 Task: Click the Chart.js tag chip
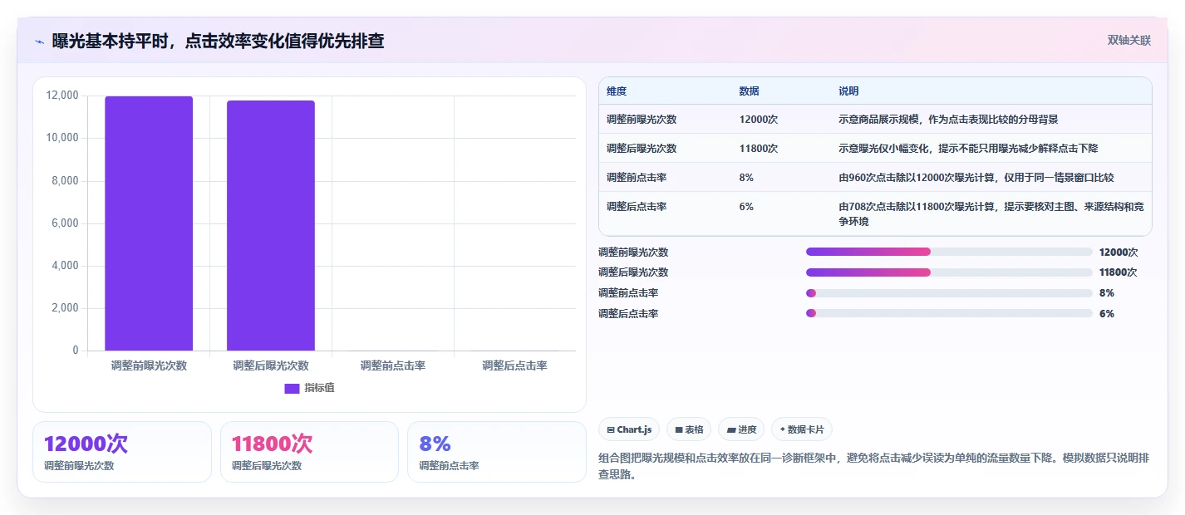[629, 429]
